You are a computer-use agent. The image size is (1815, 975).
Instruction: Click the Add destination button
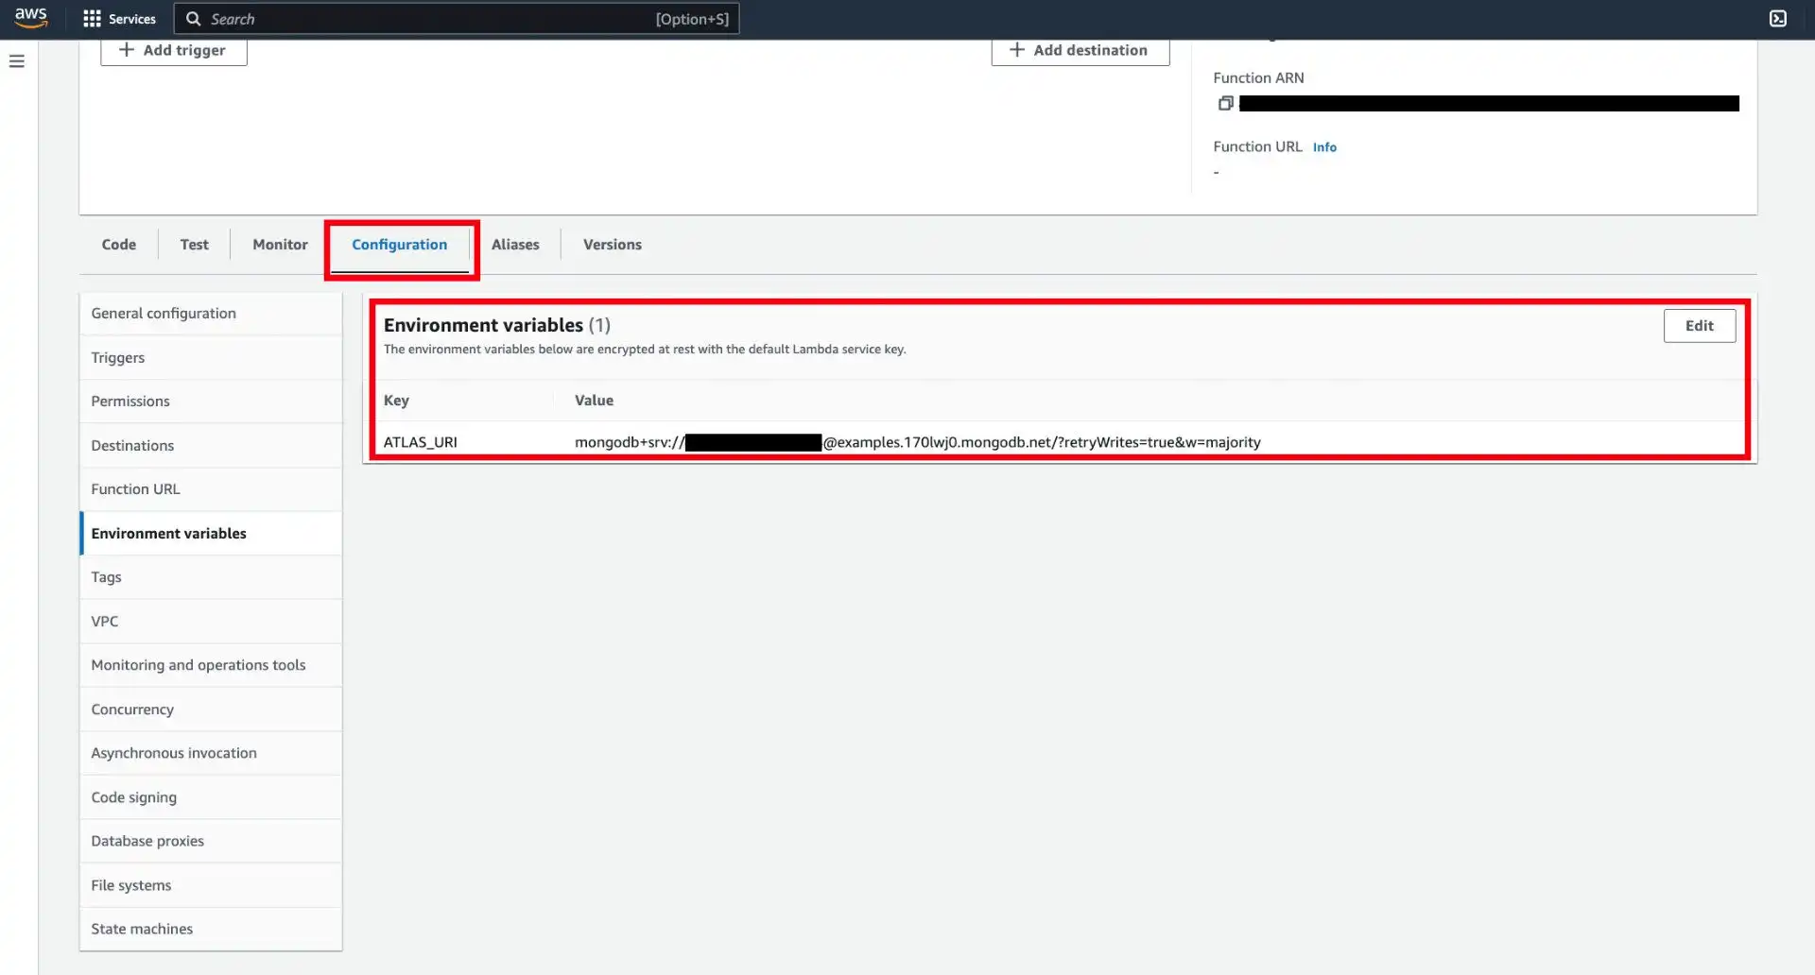coord(1080,50)
